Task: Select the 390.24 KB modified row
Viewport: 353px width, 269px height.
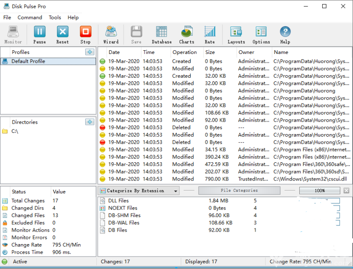Action: 225,157
